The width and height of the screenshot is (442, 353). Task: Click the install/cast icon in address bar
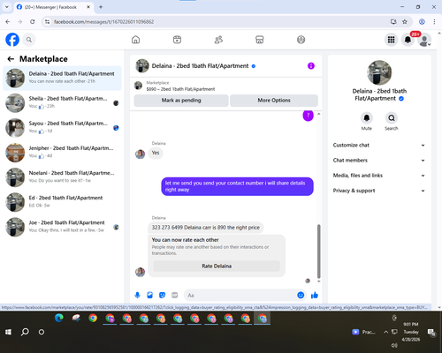(393, 22)
